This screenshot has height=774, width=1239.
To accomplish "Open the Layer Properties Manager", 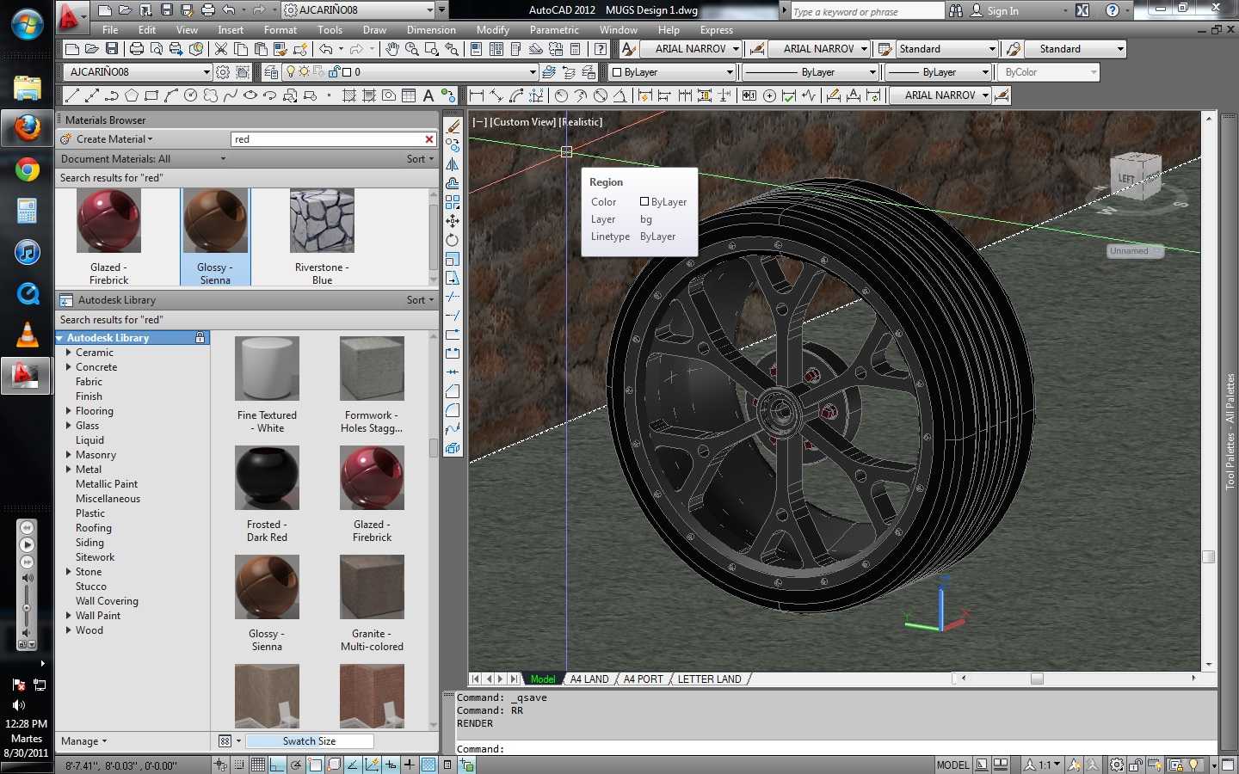I will pyautogui.click(x=271, y=72).
